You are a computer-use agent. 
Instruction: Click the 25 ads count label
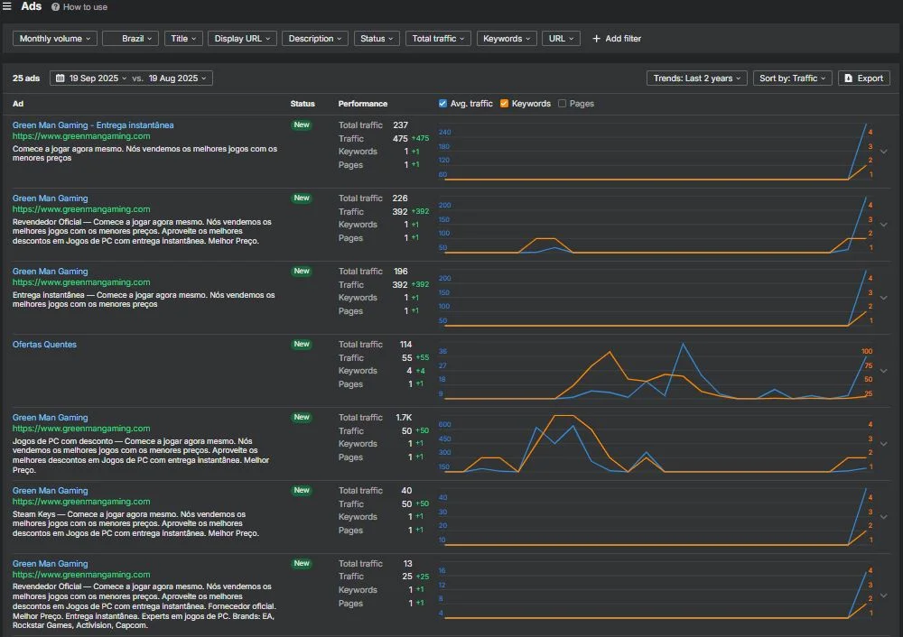pos(26,78)
